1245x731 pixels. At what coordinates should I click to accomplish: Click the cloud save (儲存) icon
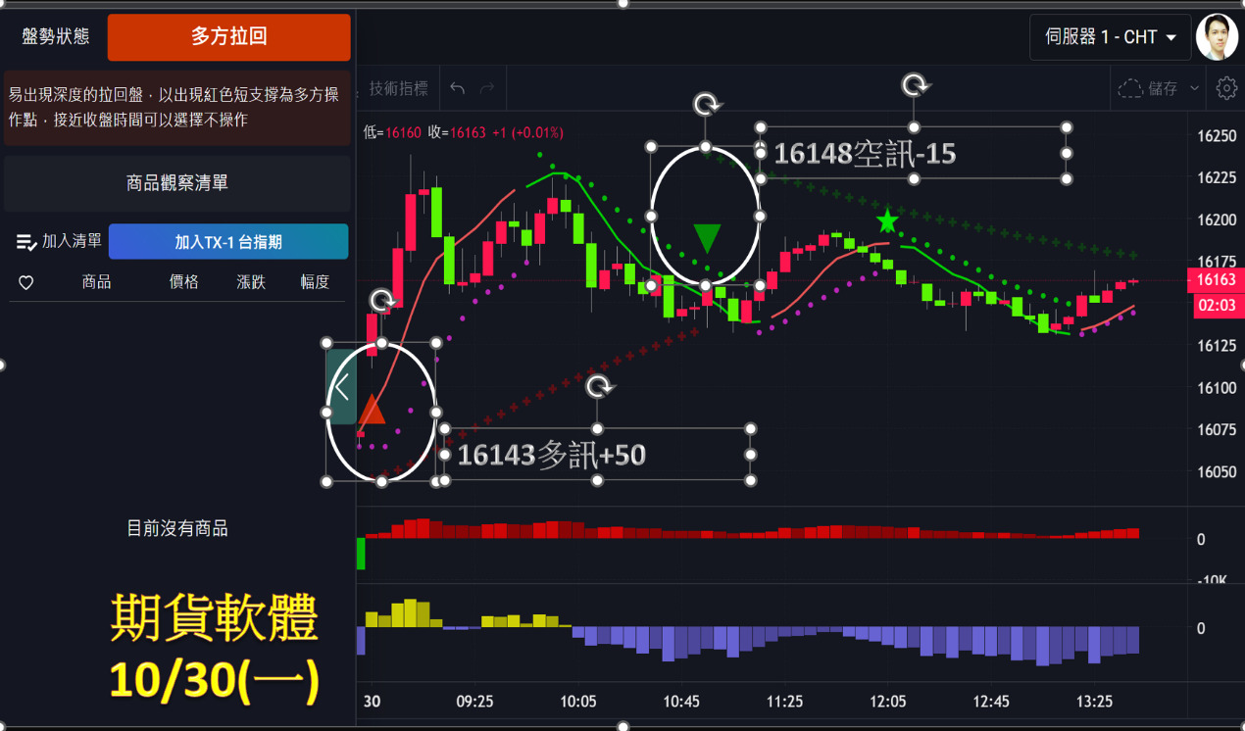[x=1130, y=88]
